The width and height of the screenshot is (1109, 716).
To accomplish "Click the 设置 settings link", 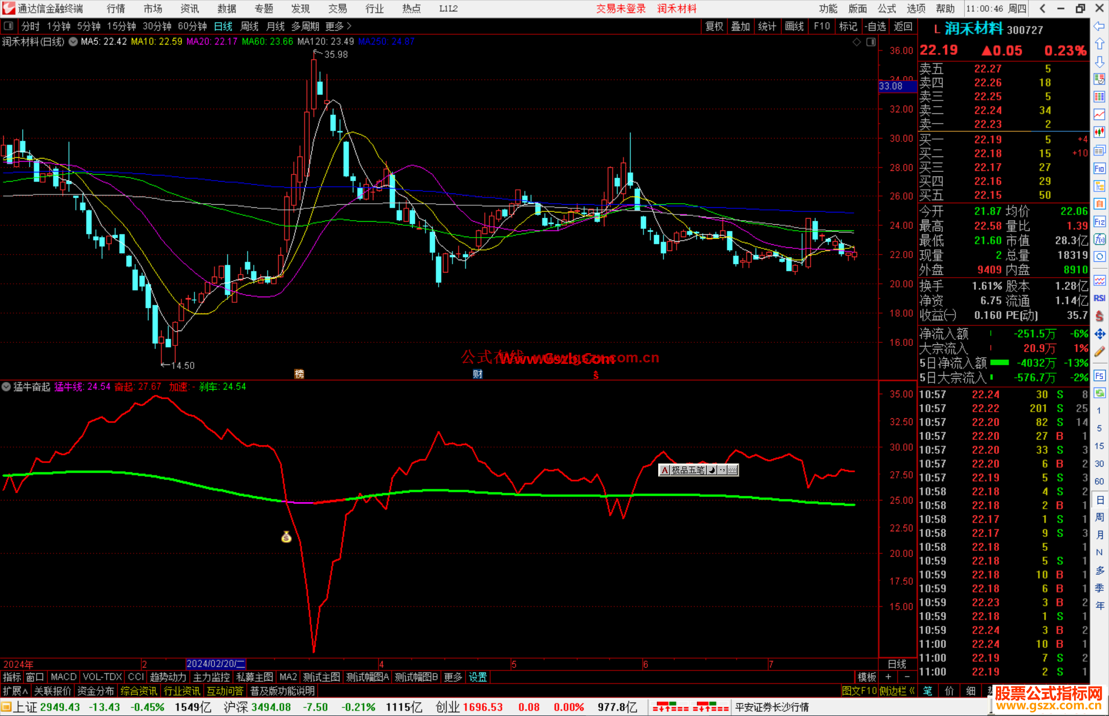I will pos(477,677).
